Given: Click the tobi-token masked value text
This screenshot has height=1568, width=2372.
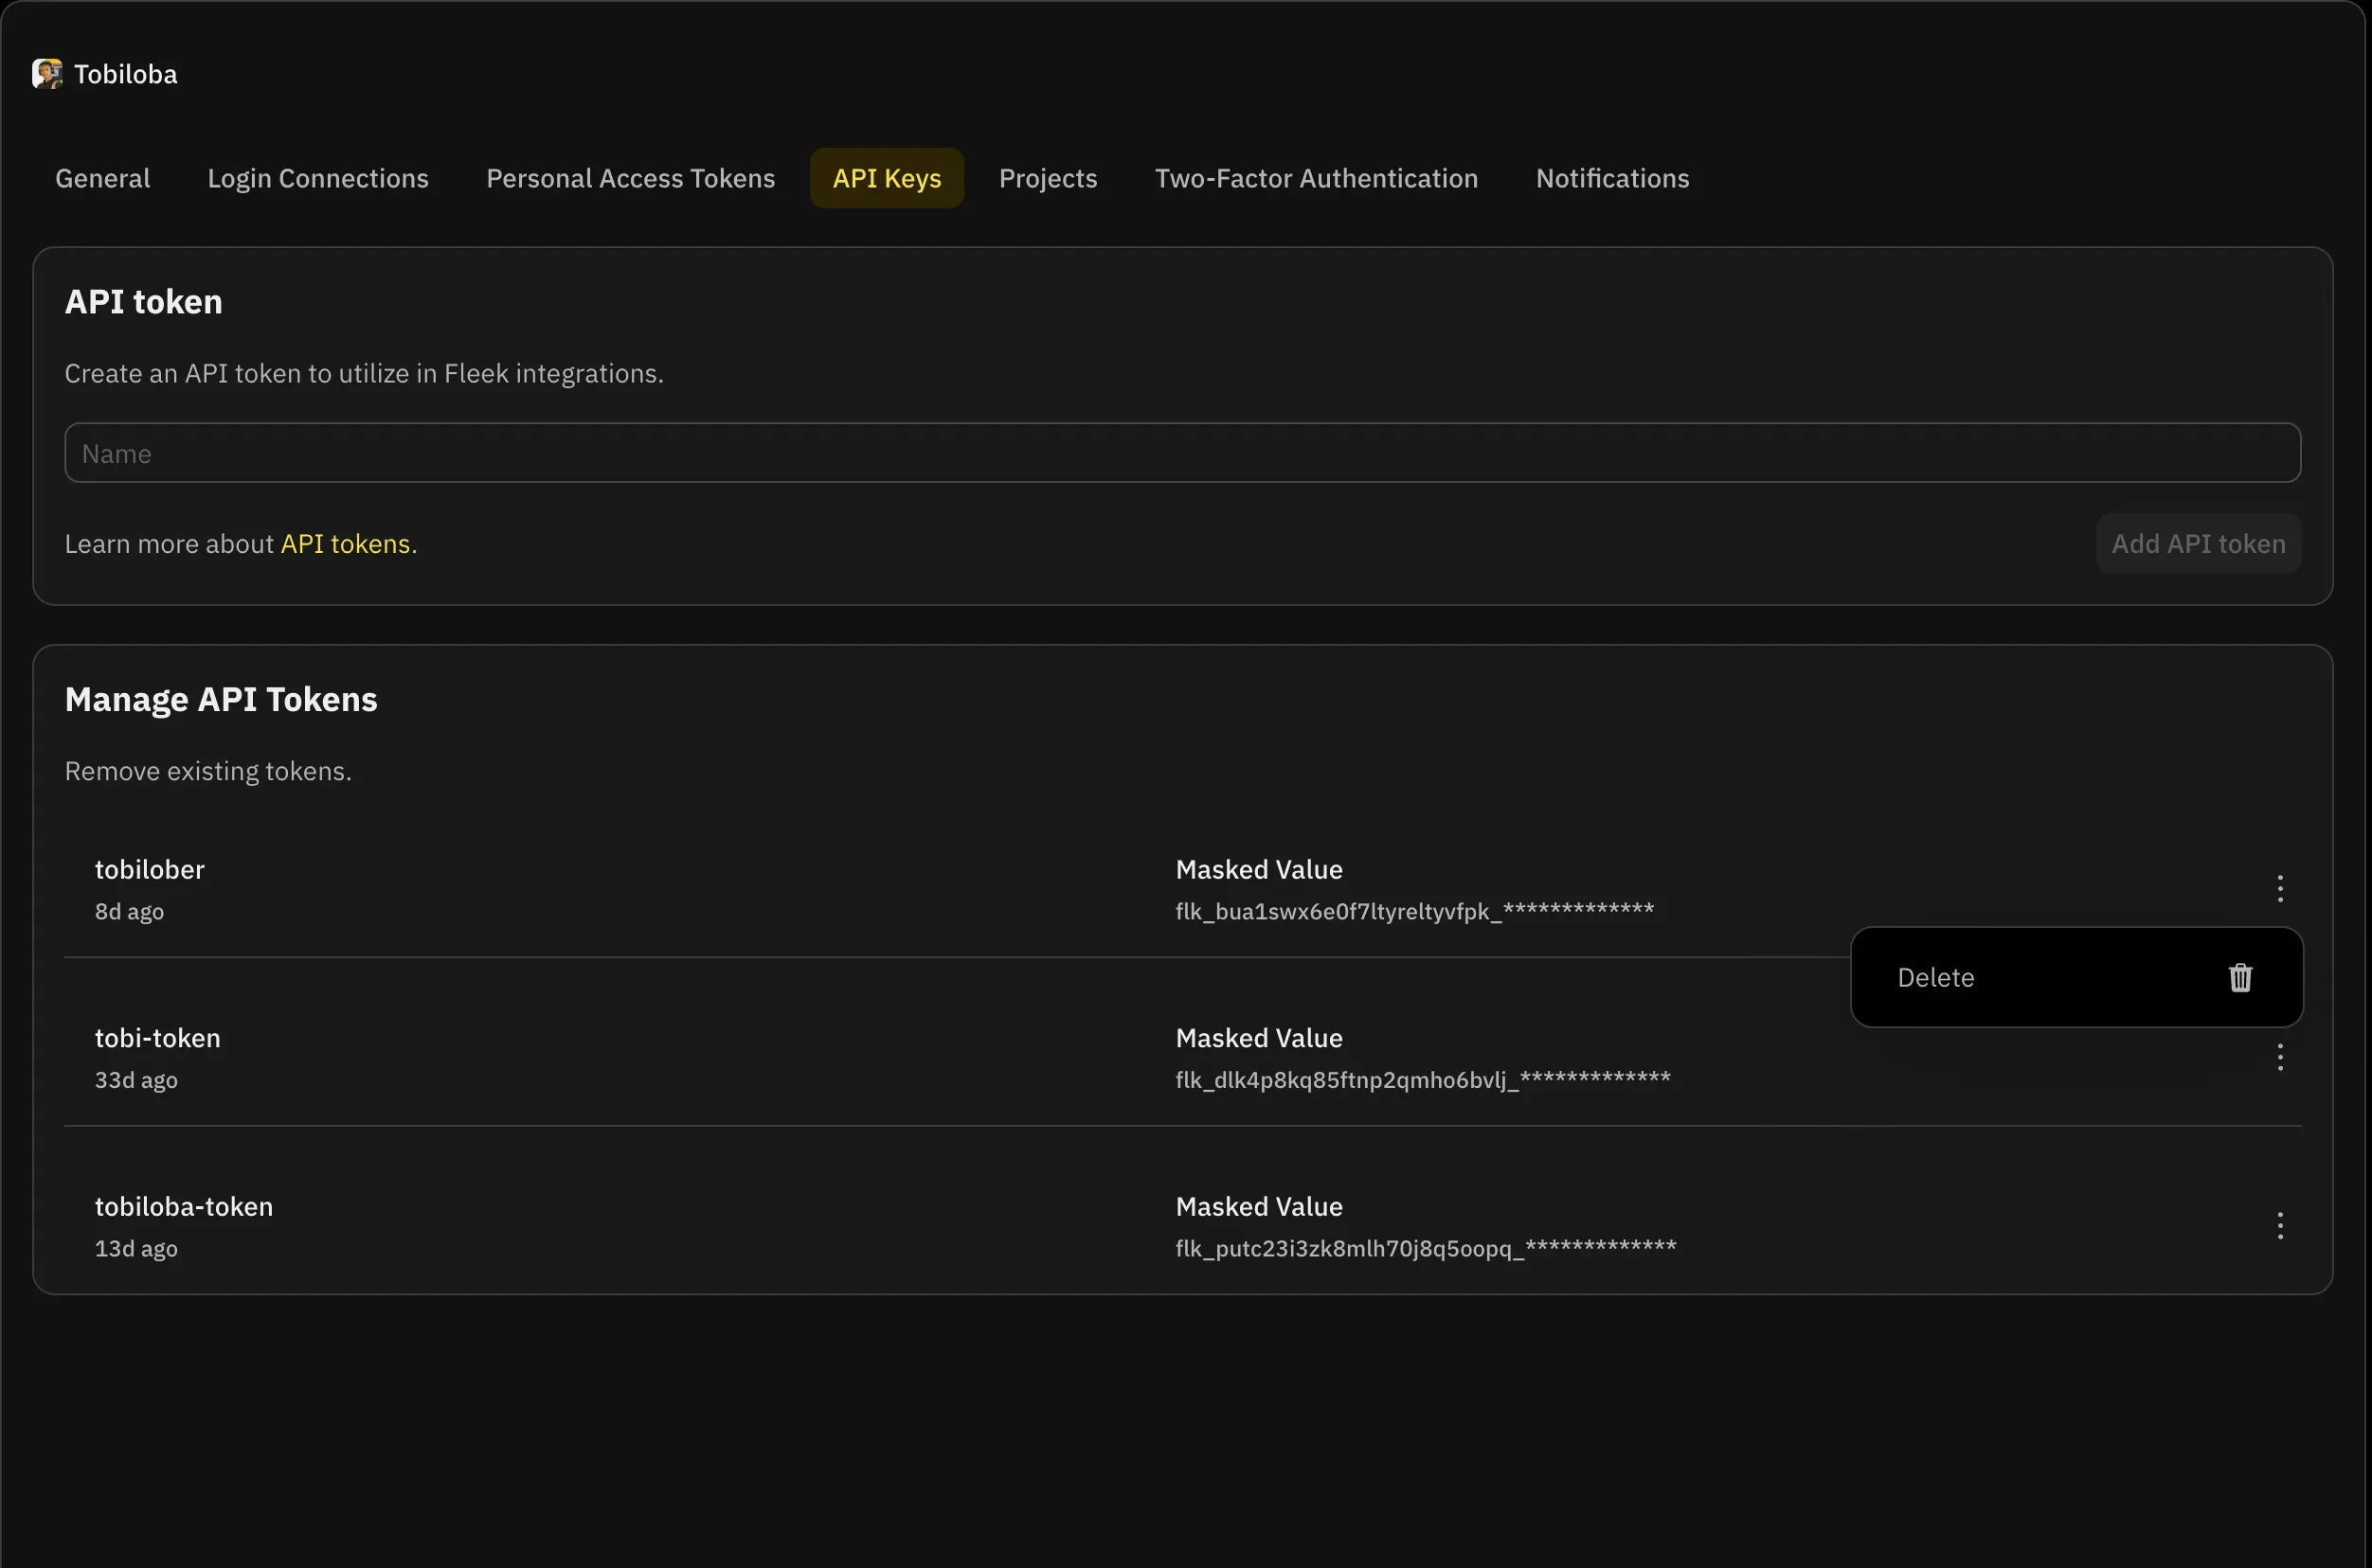Looking at the screenshot, I should tap(1423, 1080).
